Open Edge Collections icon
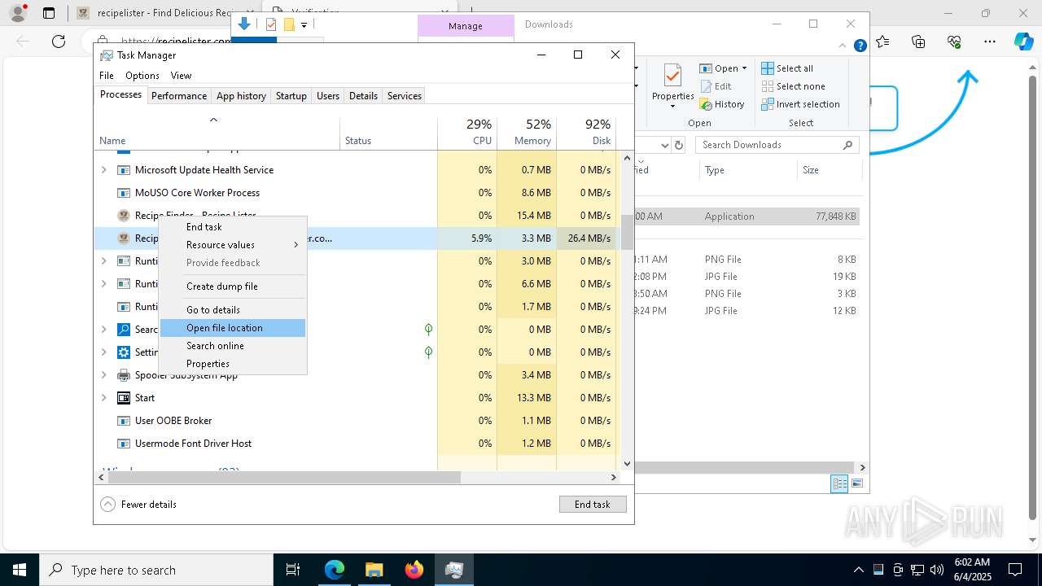1042x586 pixels. point(918,42)
